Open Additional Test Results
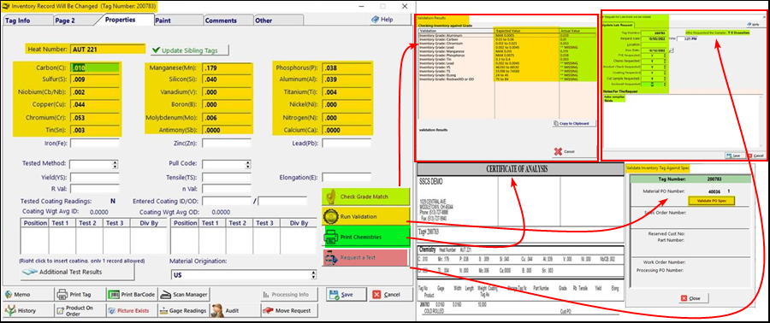The height and width of the screenshot is (323, 770). click(77, 272)
